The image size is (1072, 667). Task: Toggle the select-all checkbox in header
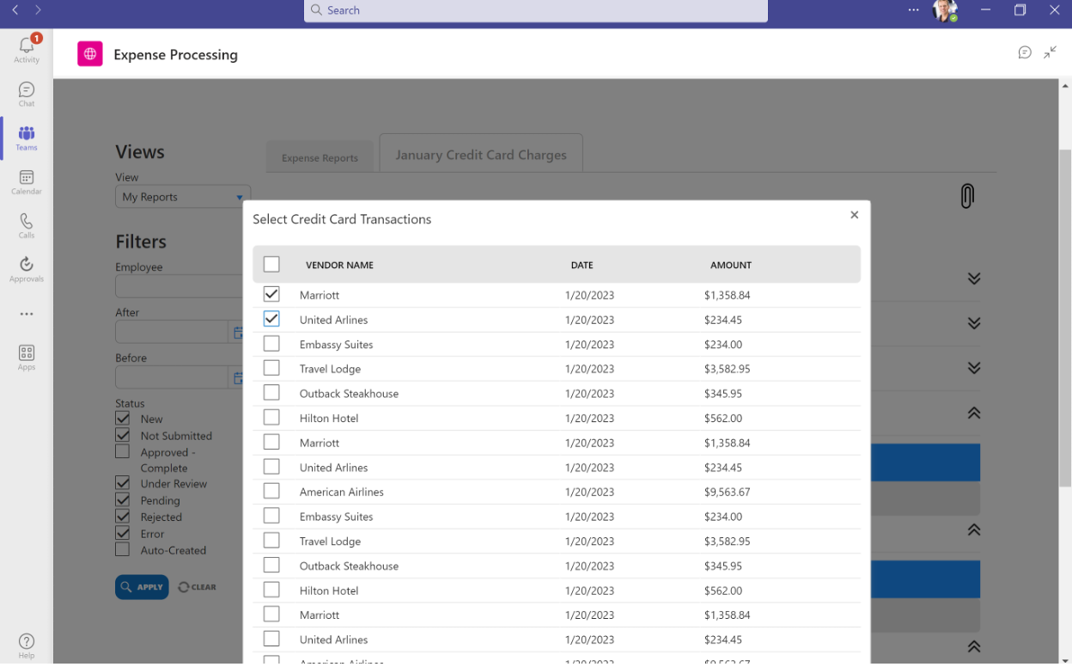click(271, 264)
